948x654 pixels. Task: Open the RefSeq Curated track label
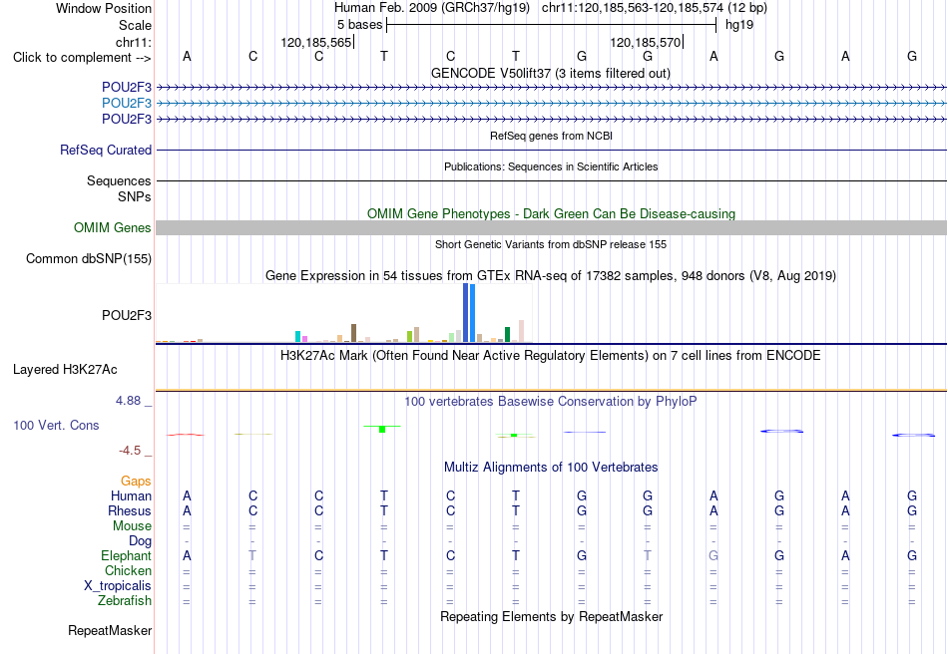click(x=105, y=150)
